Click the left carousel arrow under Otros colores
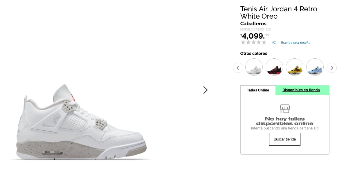 [x=238, y=67]
